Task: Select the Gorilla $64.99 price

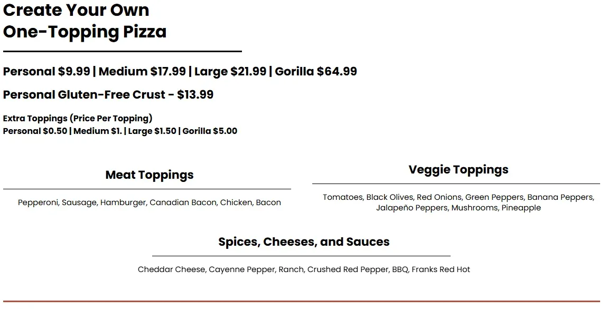Action: point(316,72)
